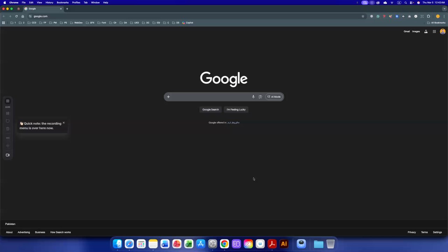Restart recording icon in side menu

click(8, 121)
